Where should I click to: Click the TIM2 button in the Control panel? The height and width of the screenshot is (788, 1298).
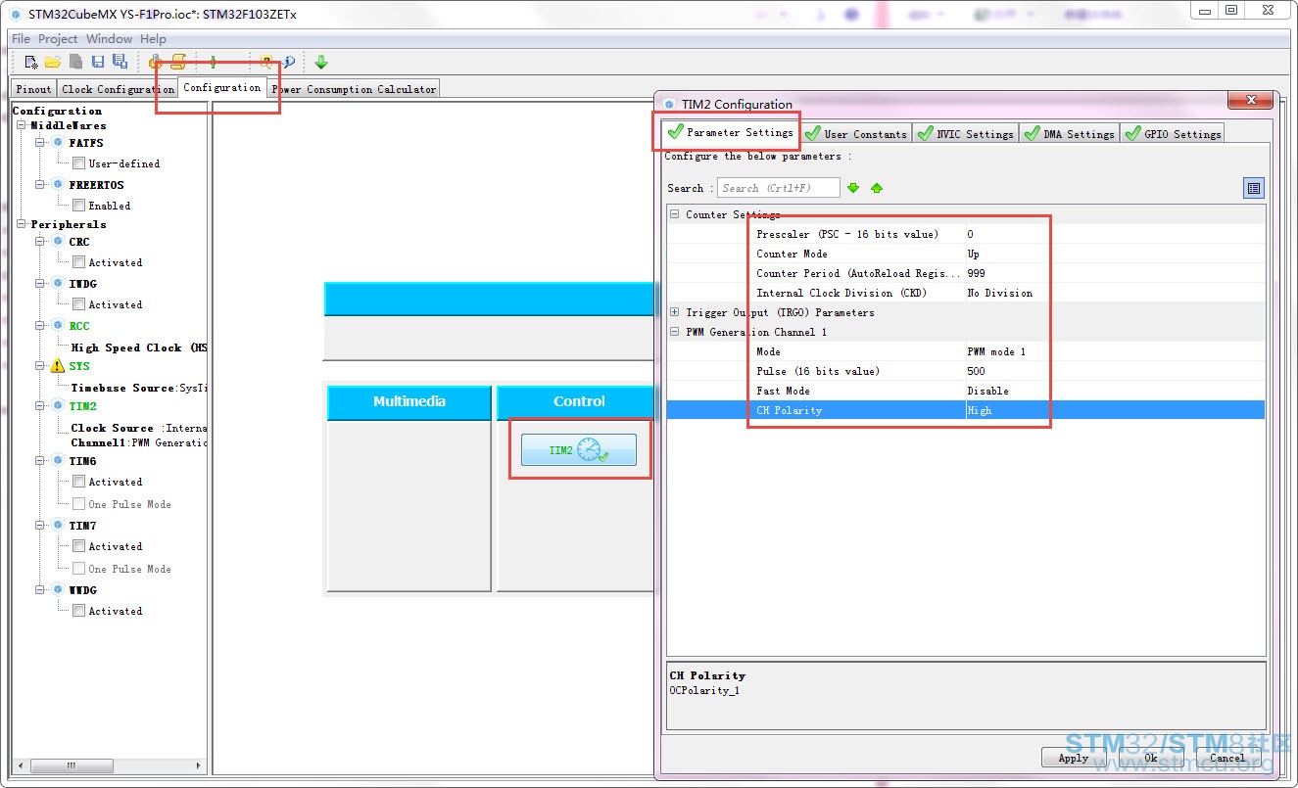579,450
